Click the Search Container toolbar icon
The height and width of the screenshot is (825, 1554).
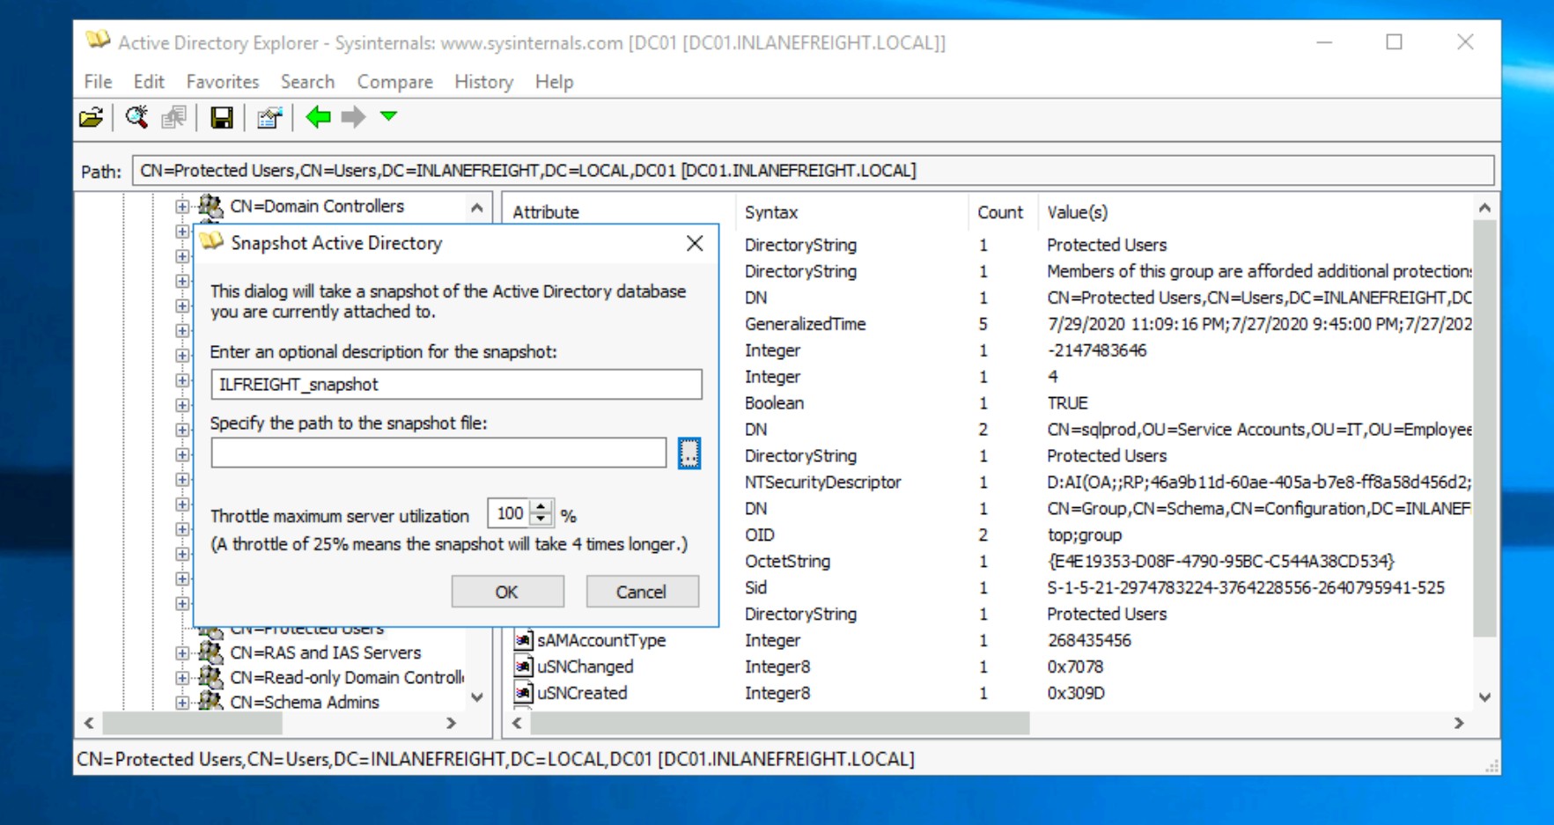174,117
